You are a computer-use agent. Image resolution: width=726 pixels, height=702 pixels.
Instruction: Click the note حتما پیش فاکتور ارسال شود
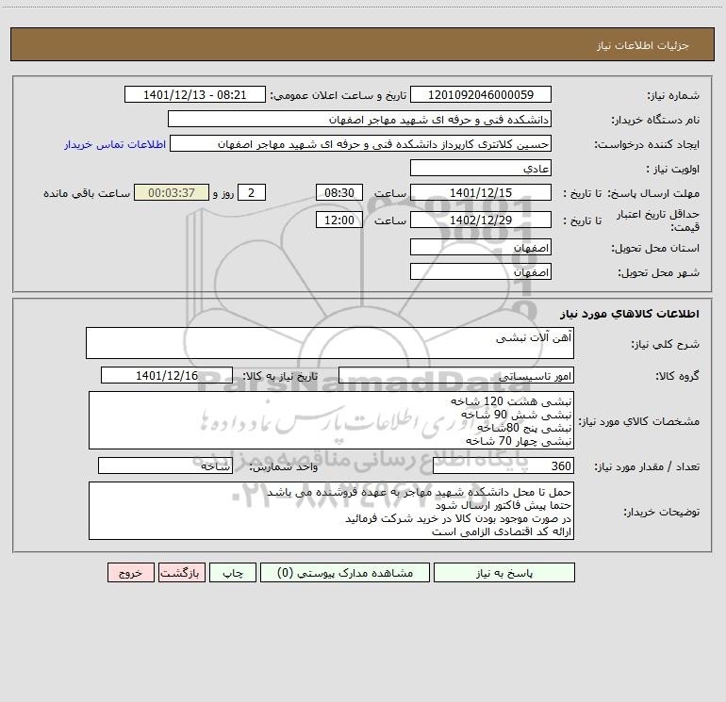(x=503, y=505)
